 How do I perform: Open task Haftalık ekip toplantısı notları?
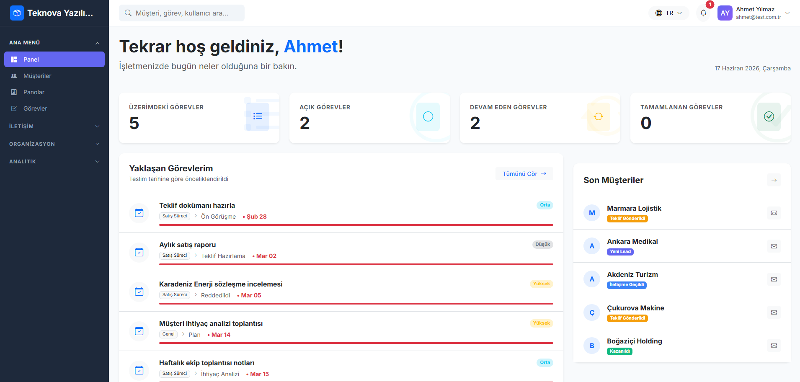click(x=207, y=363)
